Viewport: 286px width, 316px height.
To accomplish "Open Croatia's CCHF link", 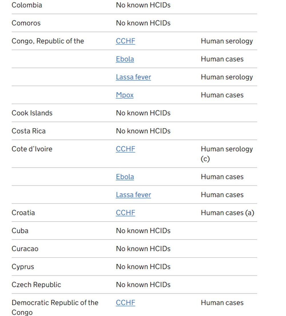I will coord(125,213).
